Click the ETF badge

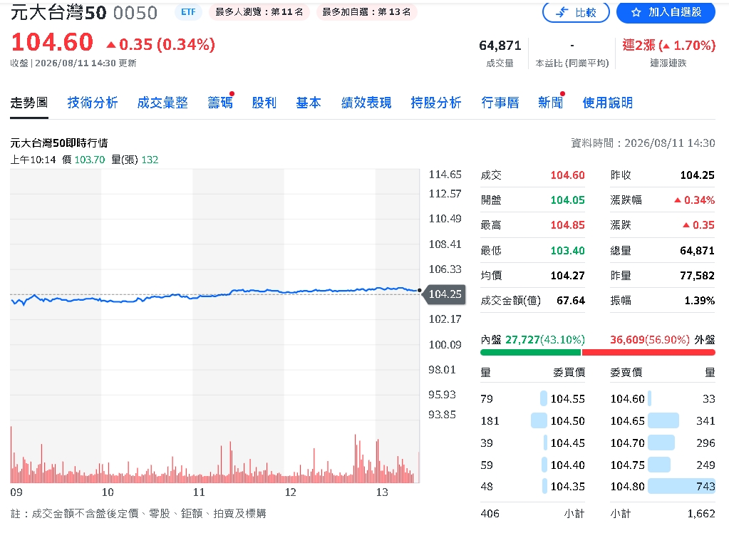coord(188,12)
